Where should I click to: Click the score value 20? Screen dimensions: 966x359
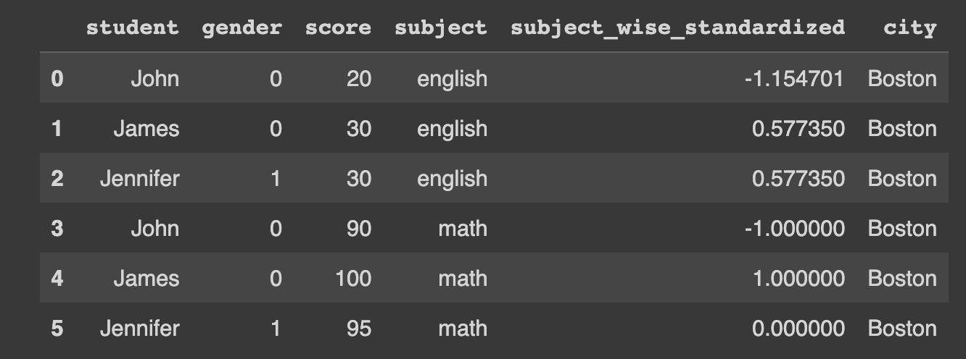[x=358, y=78]
